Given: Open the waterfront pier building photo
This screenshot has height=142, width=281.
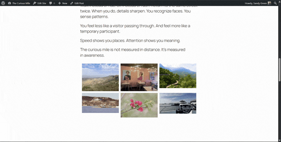Looking at the screenshot, I should click(178, 103).
